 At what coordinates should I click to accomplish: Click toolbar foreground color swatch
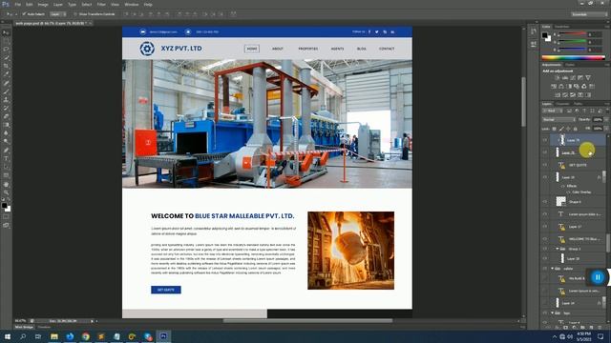[4, 206]
